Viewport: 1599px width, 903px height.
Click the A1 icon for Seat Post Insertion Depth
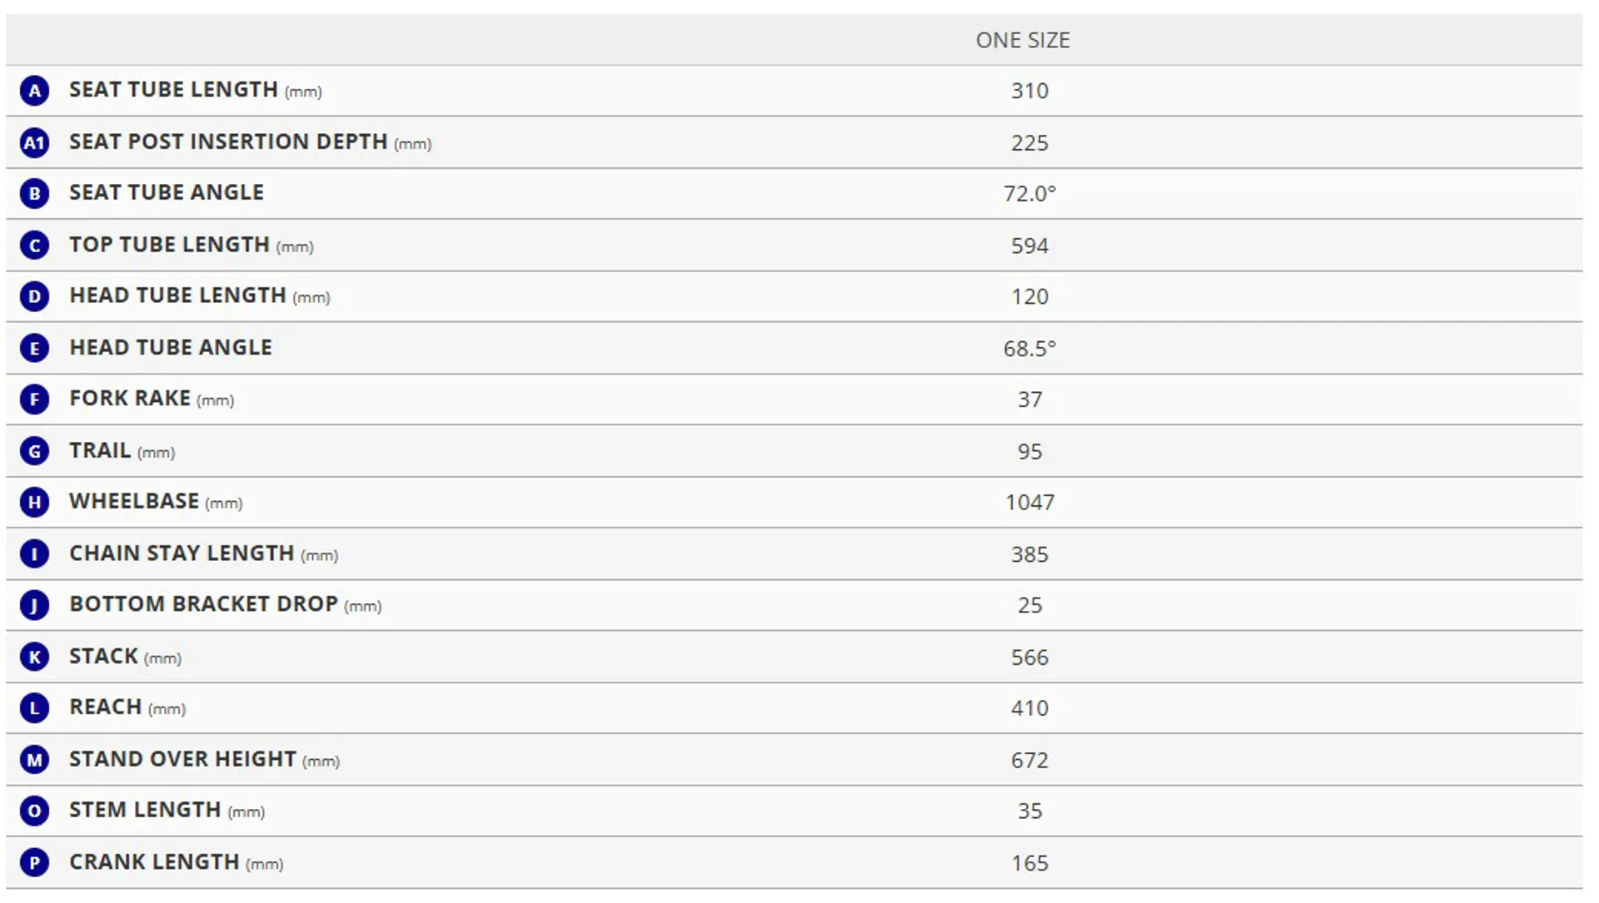34,143
